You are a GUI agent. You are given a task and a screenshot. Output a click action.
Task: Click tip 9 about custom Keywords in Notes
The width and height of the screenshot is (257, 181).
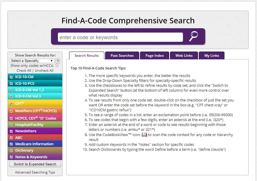(141, 144)
